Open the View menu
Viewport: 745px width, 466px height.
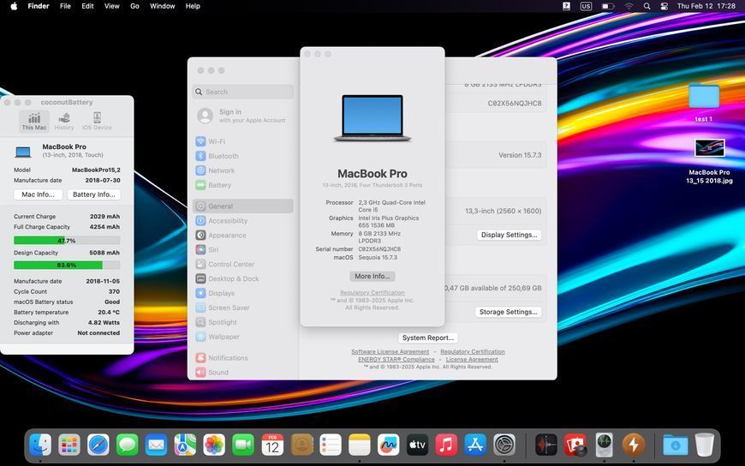111,6
